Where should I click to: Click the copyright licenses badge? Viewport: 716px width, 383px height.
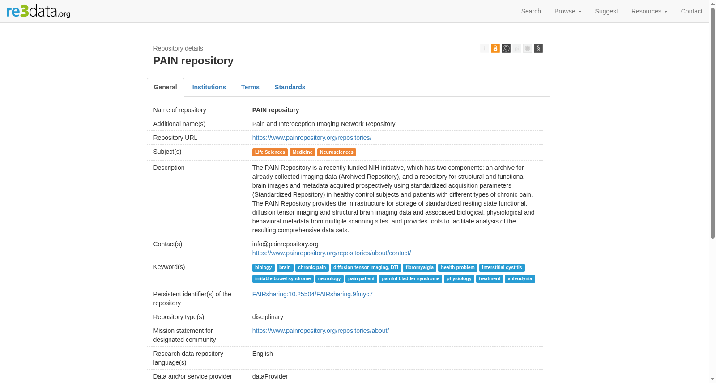506,48
